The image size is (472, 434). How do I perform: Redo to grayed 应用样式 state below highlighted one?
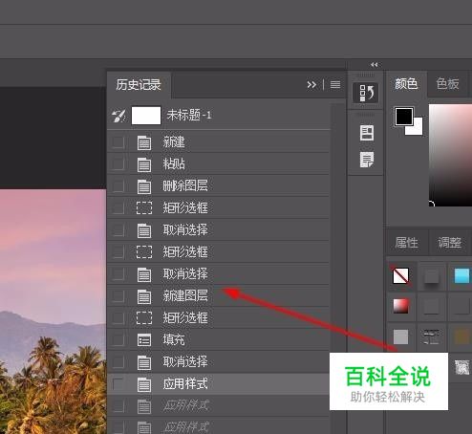(x=219, y=406)
